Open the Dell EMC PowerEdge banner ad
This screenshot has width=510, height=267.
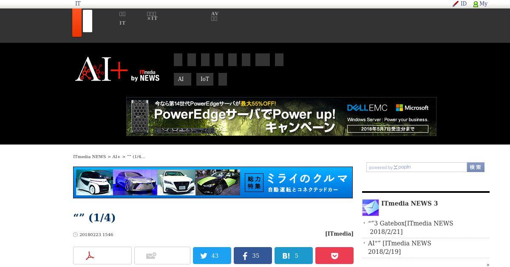281,117
